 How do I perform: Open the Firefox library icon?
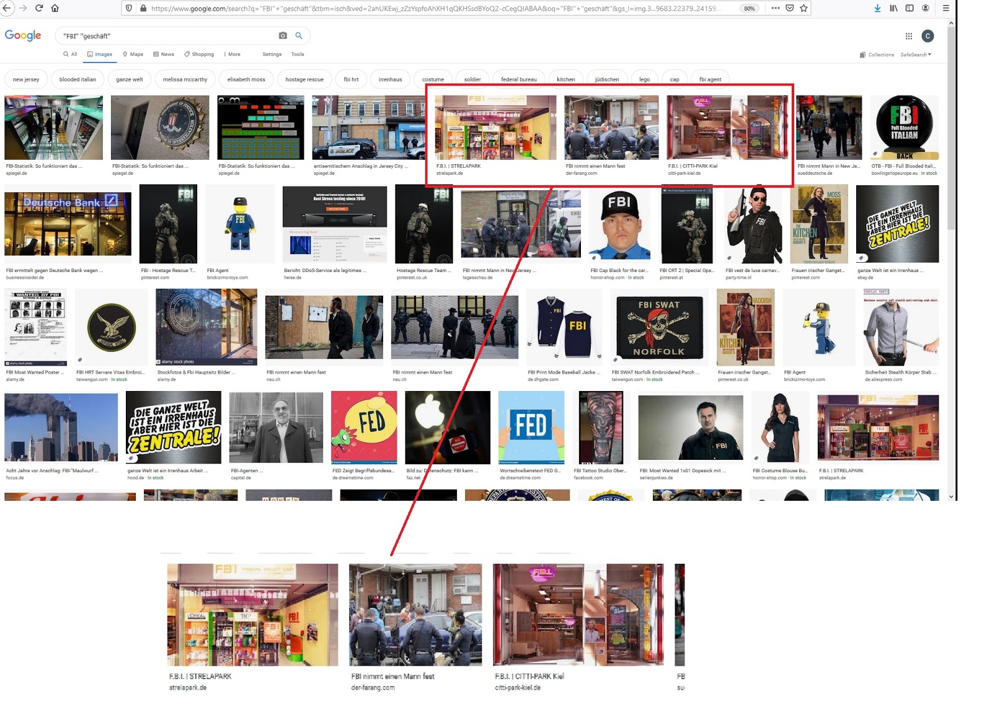[x=893, y=8]
